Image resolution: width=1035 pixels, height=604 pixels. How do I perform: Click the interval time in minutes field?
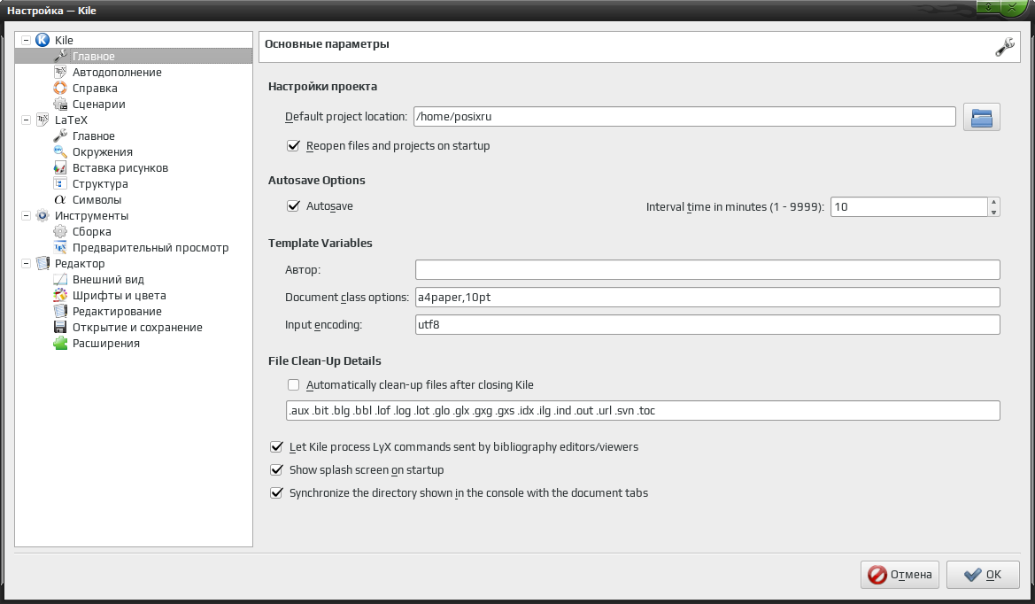click(909, 206)
